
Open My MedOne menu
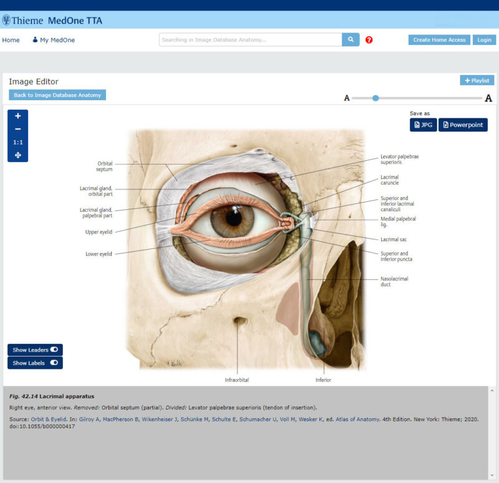(54, 40)
